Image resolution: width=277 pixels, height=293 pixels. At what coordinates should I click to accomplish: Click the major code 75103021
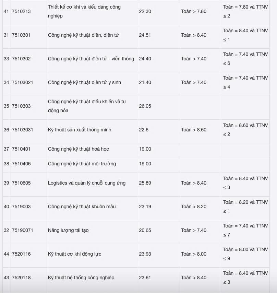click(x=23, y=82)
